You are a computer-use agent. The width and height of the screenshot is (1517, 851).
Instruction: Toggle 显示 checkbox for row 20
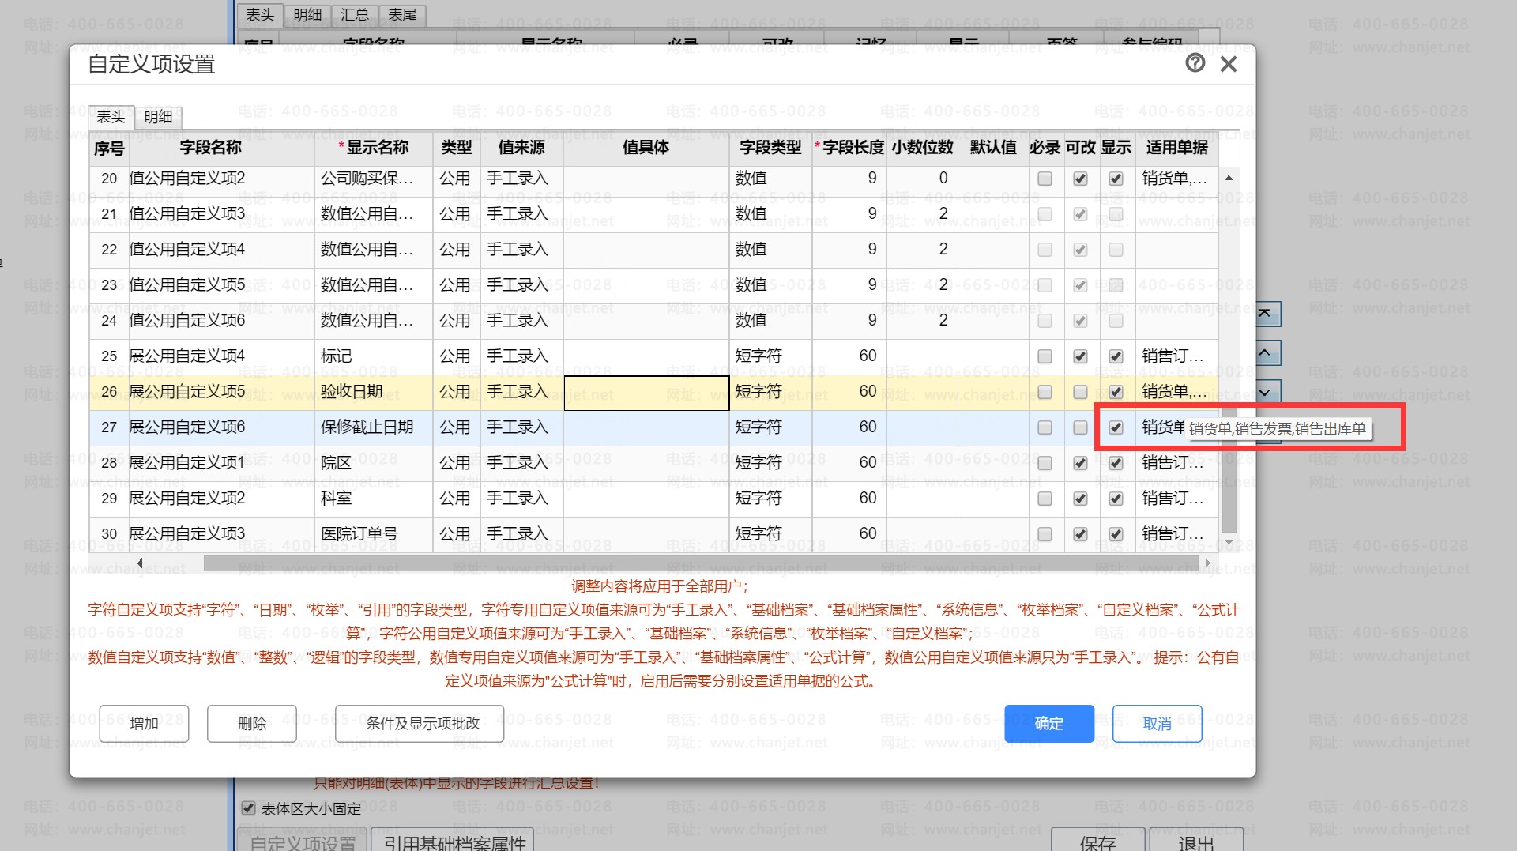pyautogui.click(x=1116, y=179)
